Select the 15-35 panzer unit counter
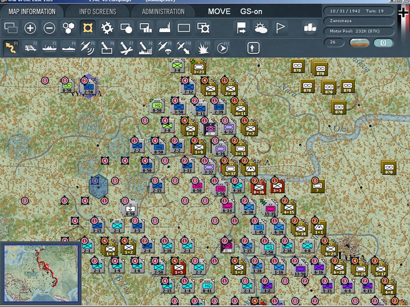410x307 pixels. [270, 208]
